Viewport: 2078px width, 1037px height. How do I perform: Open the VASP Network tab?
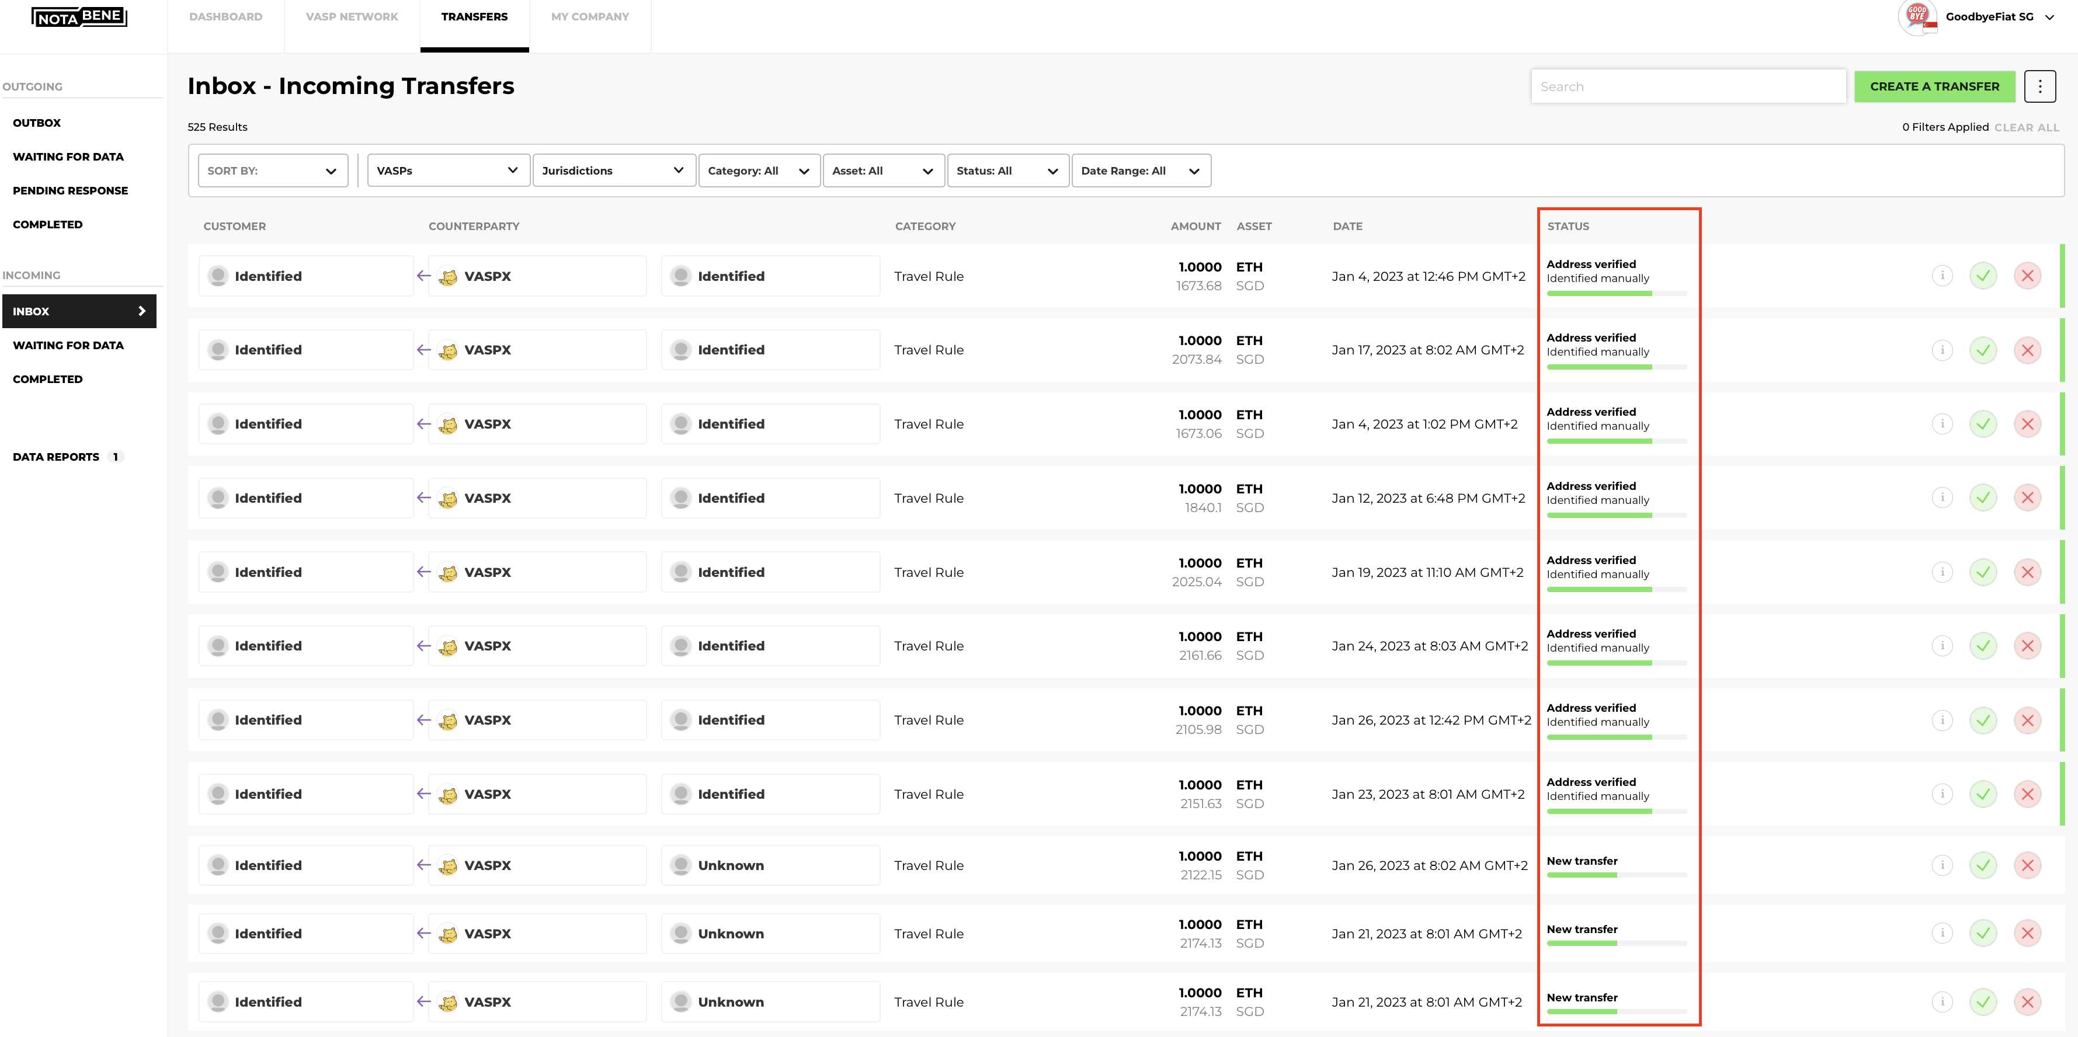click(x=352, y=17)
